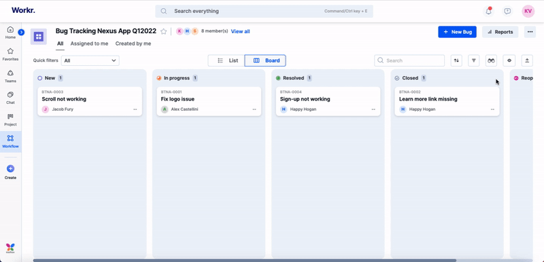Click the Kissflow logo in sidebar bottom
Viewport: 544px width, 262px height.
10,248
